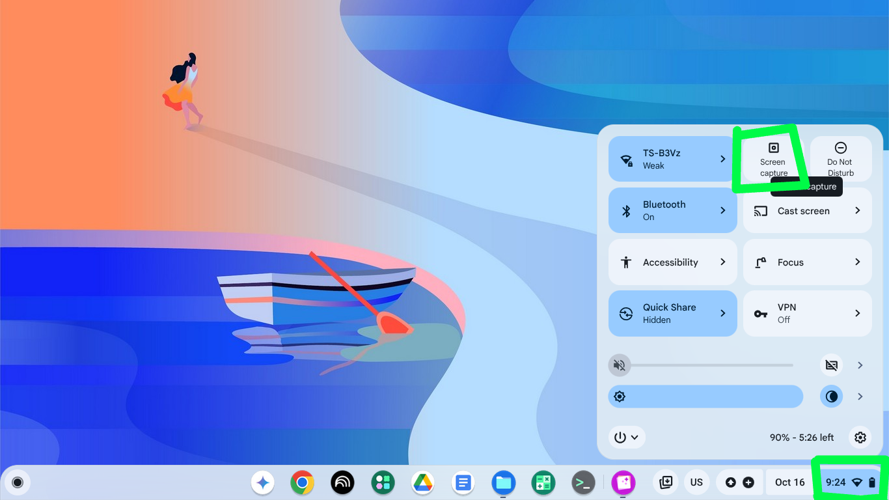The width and height of the screenshot is (889, 500).
Task: Open the Files app icon
Action: (x=504, y=482)
